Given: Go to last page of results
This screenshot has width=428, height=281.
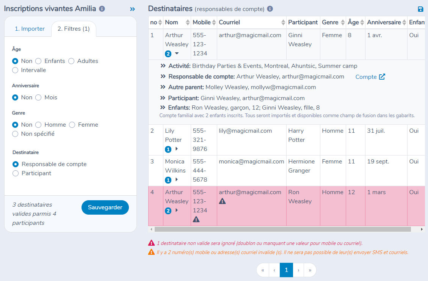Looking at the screenshot, I should [310, 270].
